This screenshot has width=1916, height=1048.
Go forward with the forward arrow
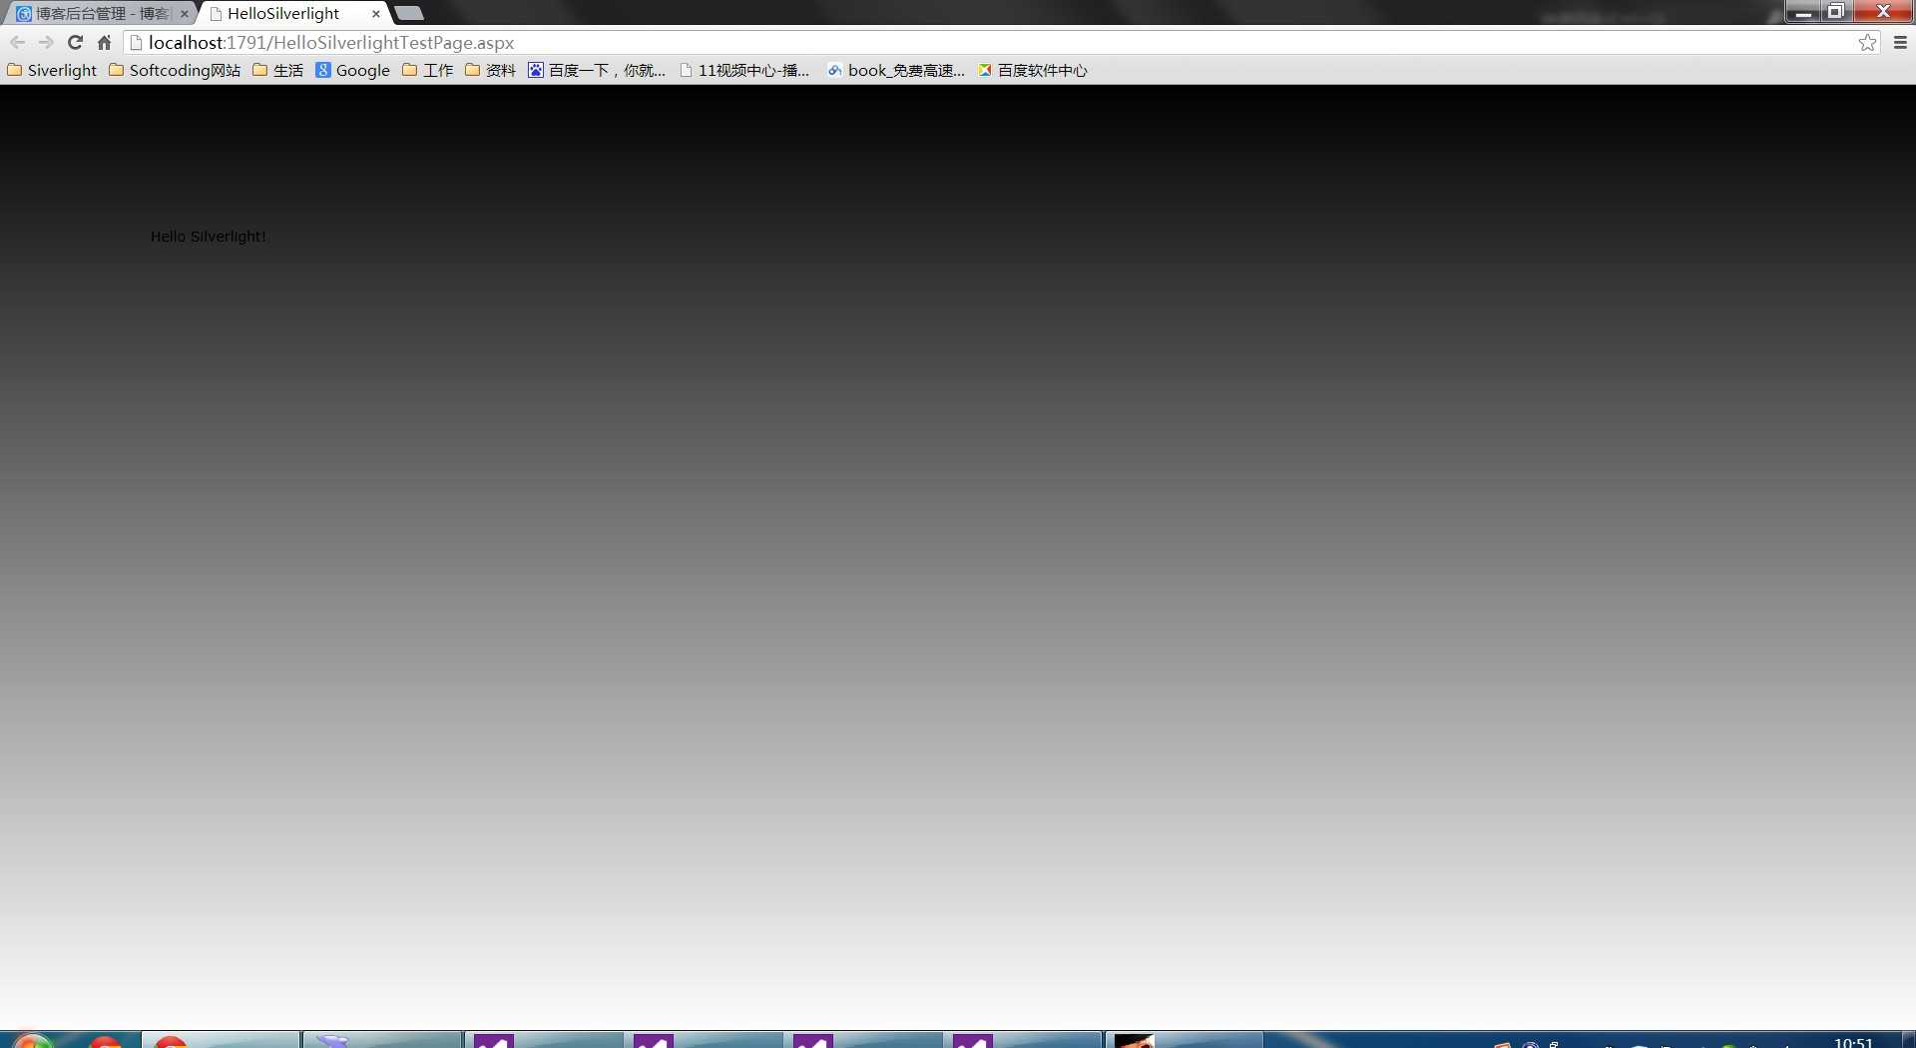pos(46,42)
